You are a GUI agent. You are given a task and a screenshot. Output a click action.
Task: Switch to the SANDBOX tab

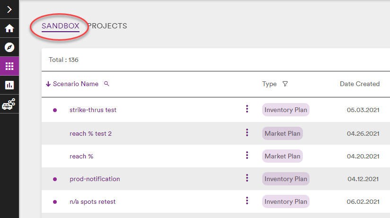pyautogui.click(x=61, y=26)
